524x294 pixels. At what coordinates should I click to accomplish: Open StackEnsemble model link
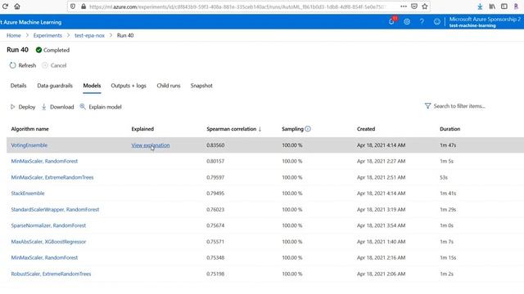28,194
